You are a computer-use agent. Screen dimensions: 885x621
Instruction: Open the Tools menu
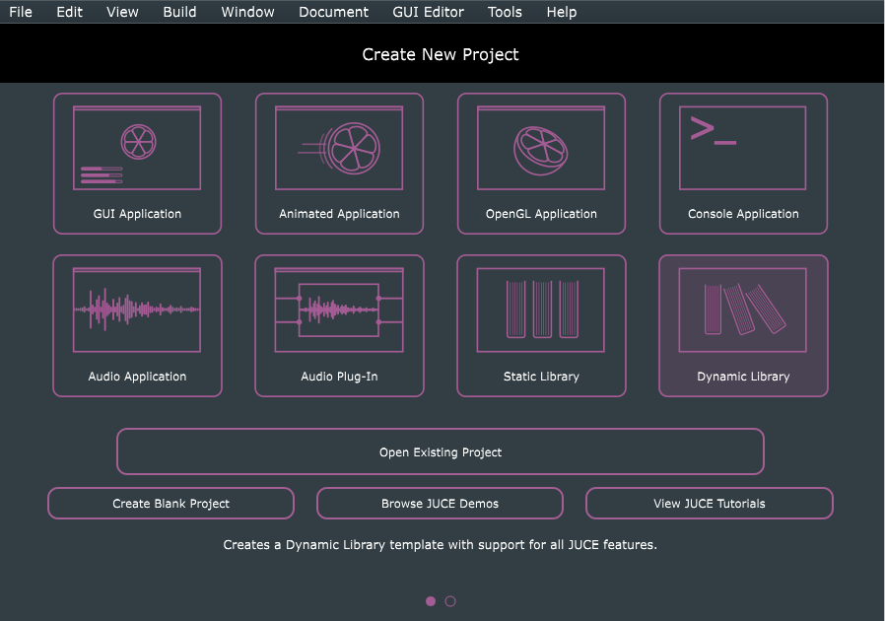[x=505, y=12]
